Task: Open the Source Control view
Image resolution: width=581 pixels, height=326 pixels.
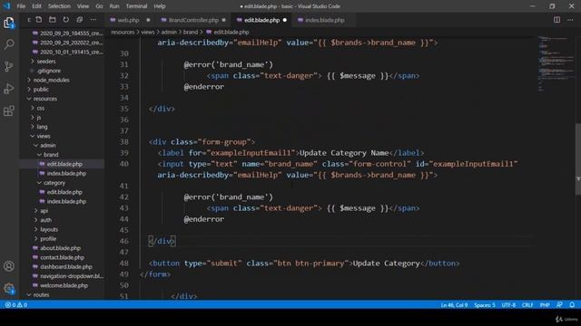Action: [x=9, y=66]
